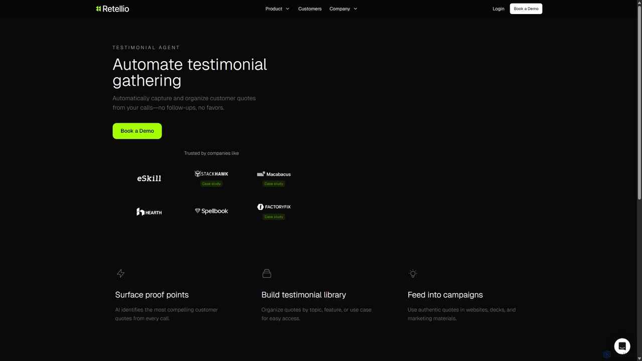Viewport: 642px width, 361px height.
Task: Click the Hearth logo
Action: (x=149, y=212)
